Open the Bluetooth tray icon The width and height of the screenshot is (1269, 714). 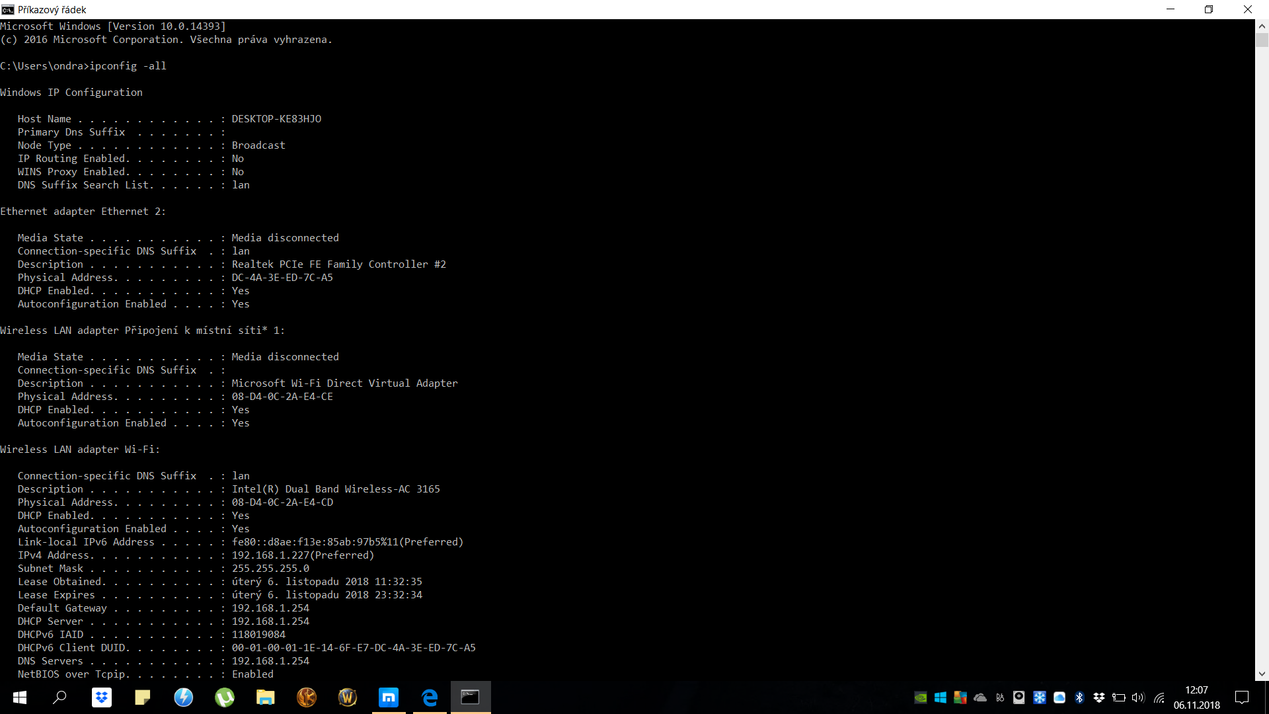pyautogui.click(x=1079, y=697)
